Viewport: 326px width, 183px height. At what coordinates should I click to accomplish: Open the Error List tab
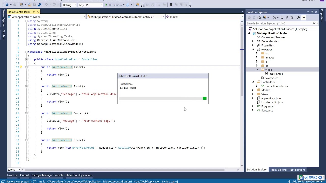click(x=12, y=175)
